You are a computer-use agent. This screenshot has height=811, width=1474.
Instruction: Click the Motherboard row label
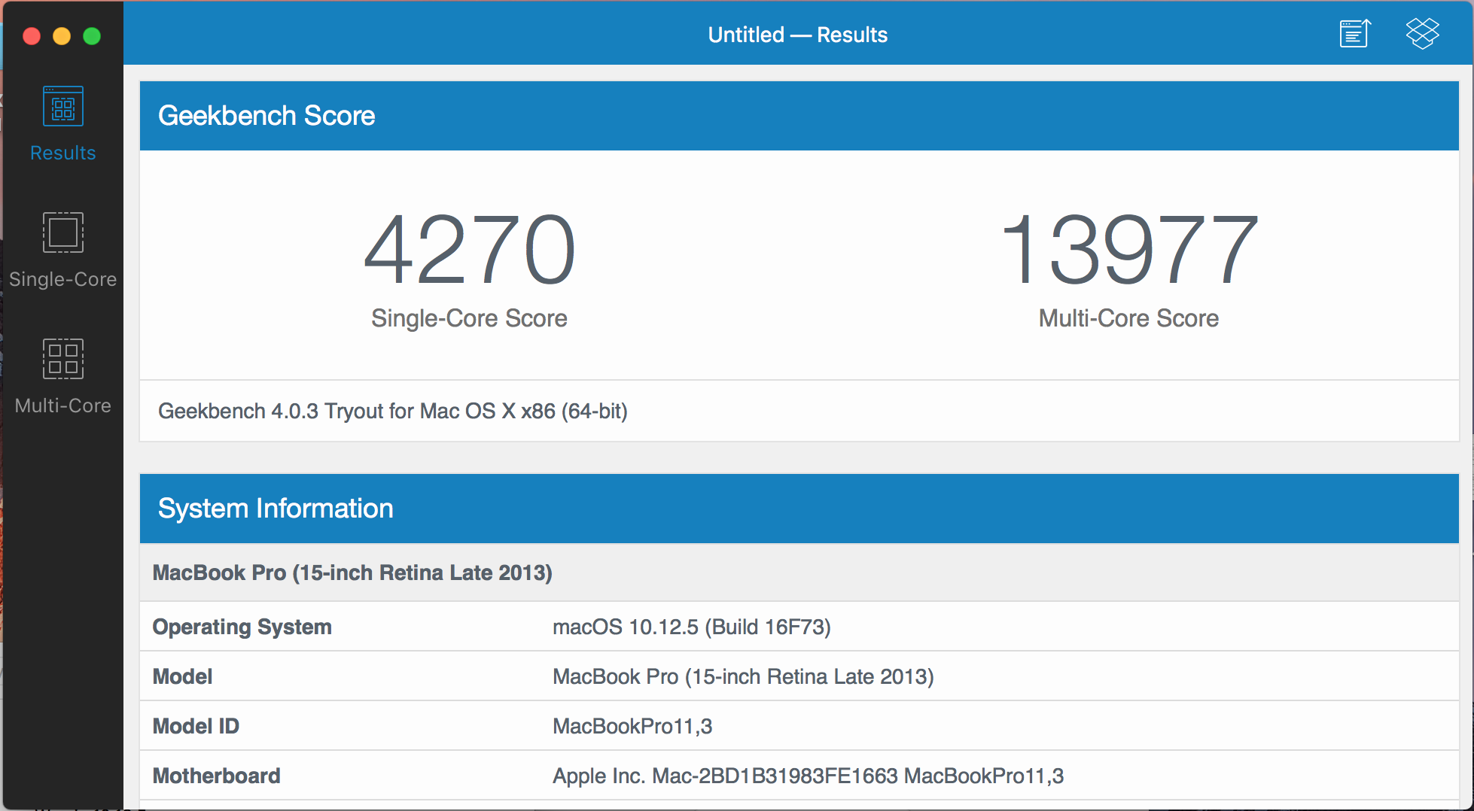[216, 776]
